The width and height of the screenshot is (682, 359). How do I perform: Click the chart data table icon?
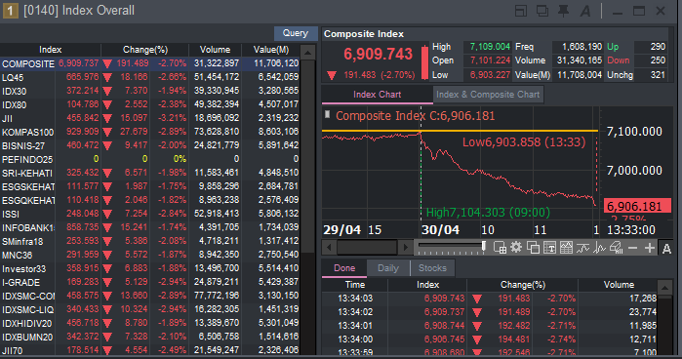566,248
